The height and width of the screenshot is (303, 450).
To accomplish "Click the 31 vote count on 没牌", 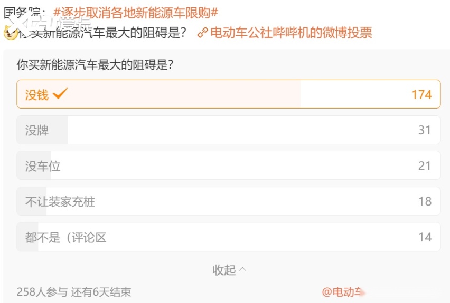I will 425,130.
